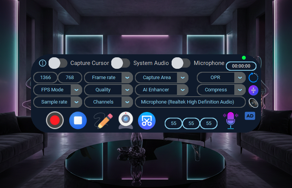
Task: Open the pencil drawing tool
Action: (x=103, y=120)
